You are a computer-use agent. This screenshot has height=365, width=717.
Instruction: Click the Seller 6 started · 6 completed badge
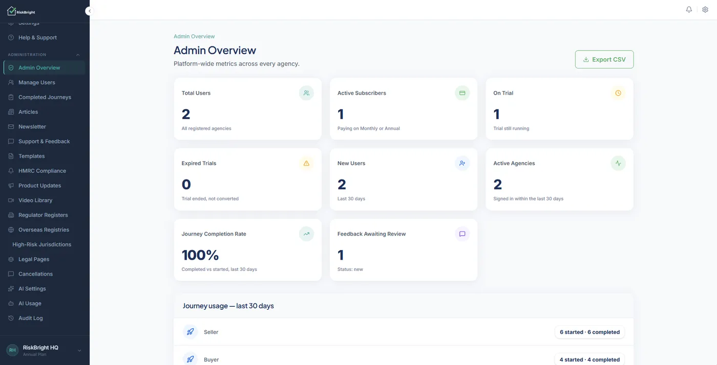click(x=589, y=332)
